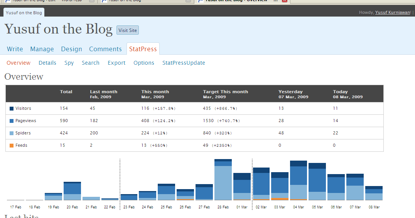Select the StatPress tab
Screen dimensions: 415x218
coord(143,49)
